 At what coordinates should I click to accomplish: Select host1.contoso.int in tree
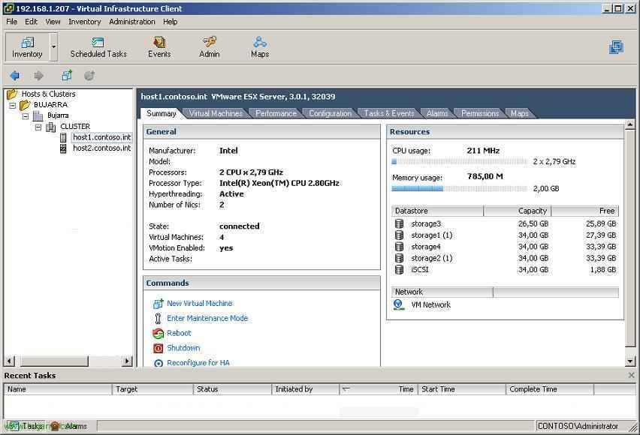[101, 137]
